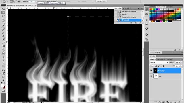Switch to the Actions tab
The width and height of the screenshot is (184, 103).
126,9
